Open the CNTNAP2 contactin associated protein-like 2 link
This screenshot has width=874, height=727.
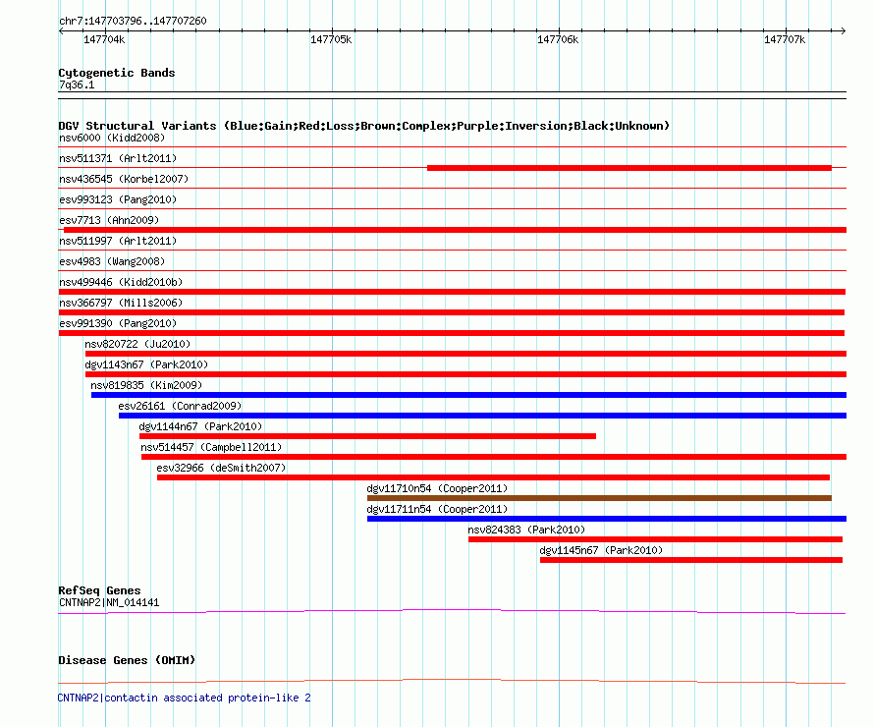click(184, 698)
